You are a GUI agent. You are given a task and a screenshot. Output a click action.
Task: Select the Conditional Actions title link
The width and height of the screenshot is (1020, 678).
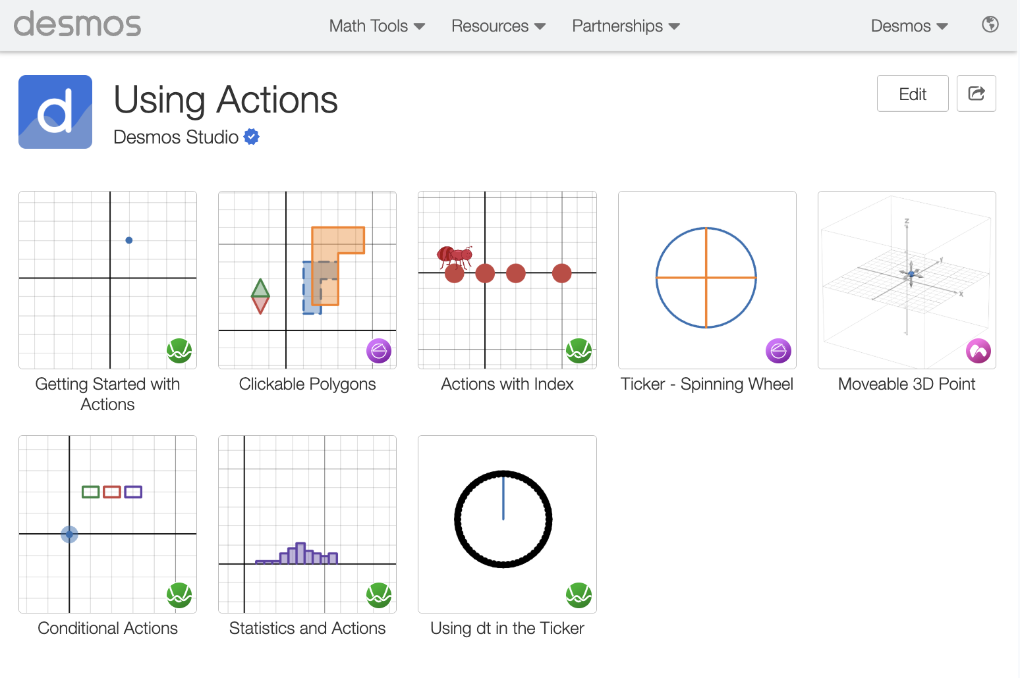pos(107,628)
